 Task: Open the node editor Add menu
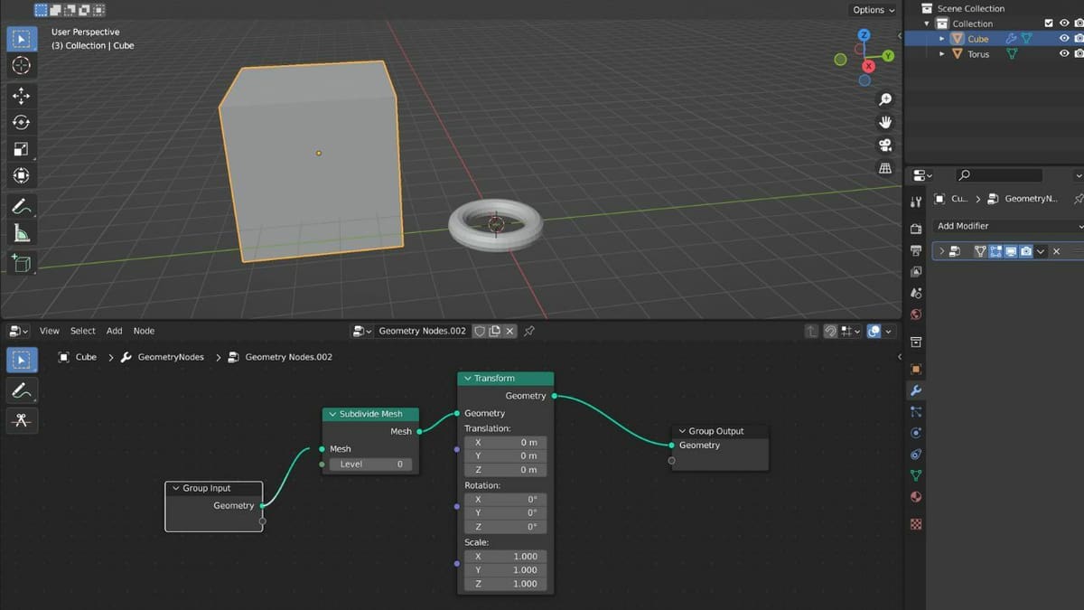click(115, 331)
